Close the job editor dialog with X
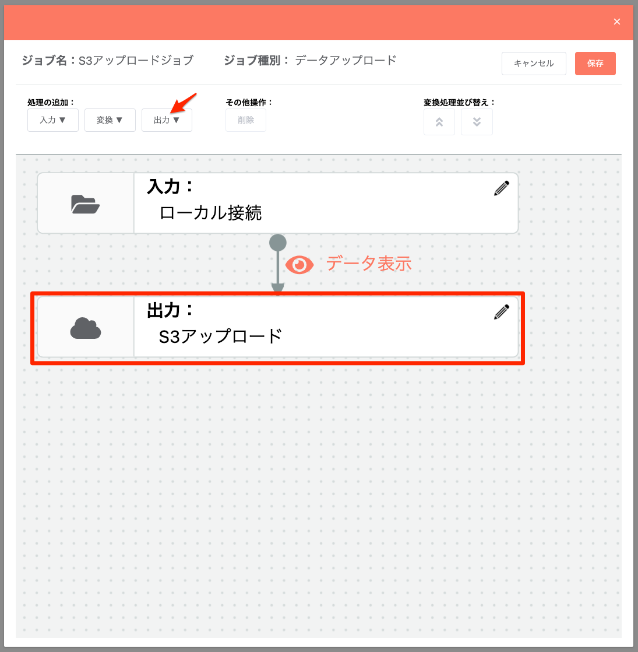This screenshot has width=638, height=652. [x=617, y=22]
